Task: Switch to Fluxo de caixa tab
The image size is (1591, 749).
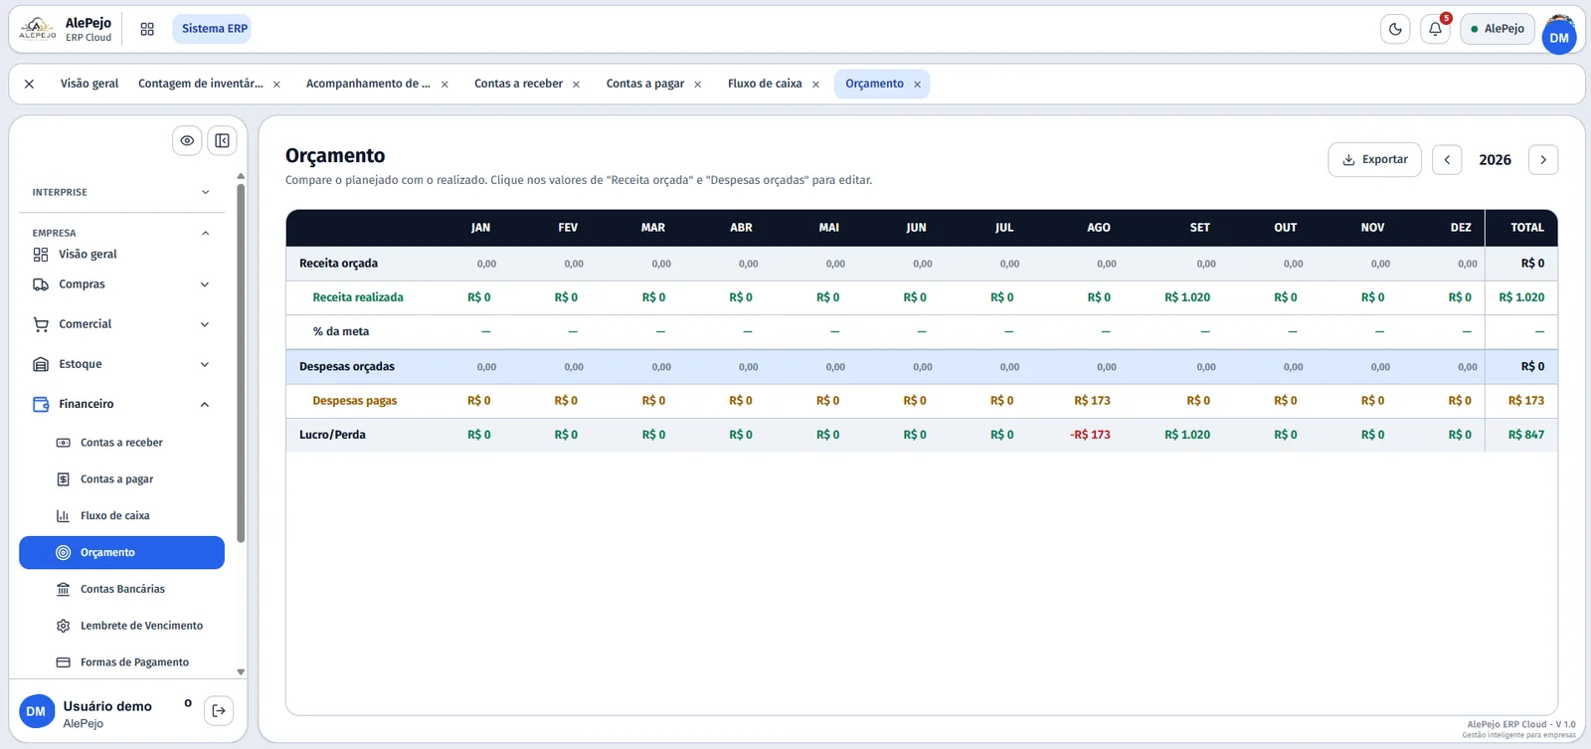Action: coord(765,84)
